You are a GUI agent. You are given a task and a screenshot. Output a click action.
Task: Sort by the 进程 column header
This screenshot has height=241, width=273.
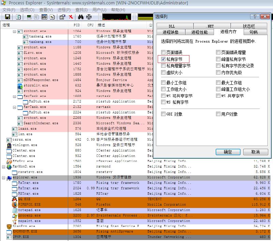click(34, 25)
